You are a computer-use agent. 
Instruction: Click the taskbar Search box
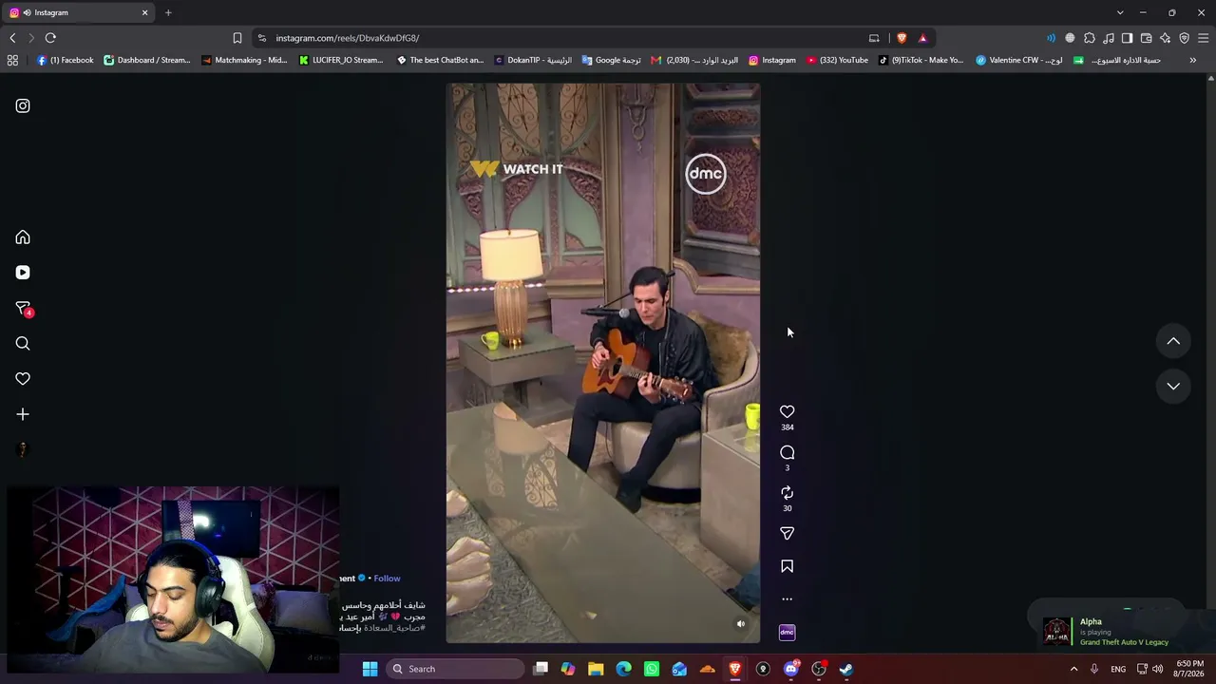coord(454,669)
